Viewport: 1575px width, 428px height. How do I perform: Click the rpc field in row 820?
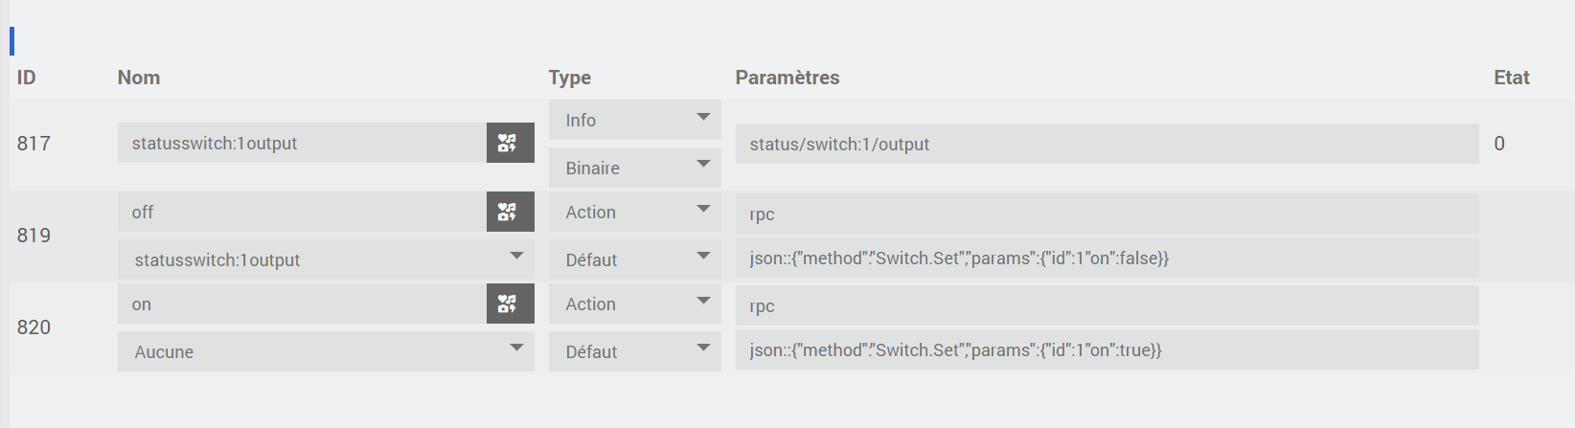pos(1107,305)
